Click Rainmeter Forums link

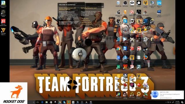[86, 24]
